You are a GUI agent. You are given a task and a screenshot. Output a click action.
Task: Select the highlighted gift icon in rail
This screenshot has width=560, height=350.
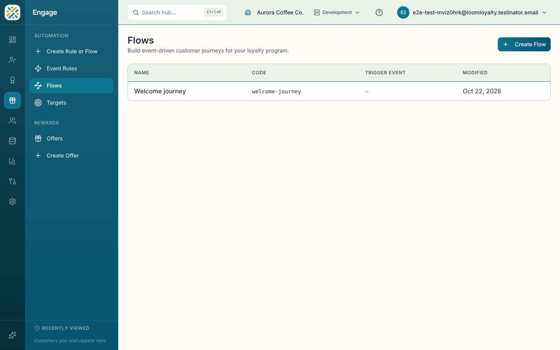pyautogui.click(x=12, y=100)
